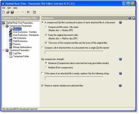Select Technical Parameters label
Screen dimensions: 139x114
(x=19, y=50)
